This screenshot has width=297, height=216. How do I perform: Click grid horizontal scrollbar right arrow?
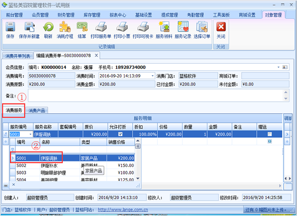[280, 185]
